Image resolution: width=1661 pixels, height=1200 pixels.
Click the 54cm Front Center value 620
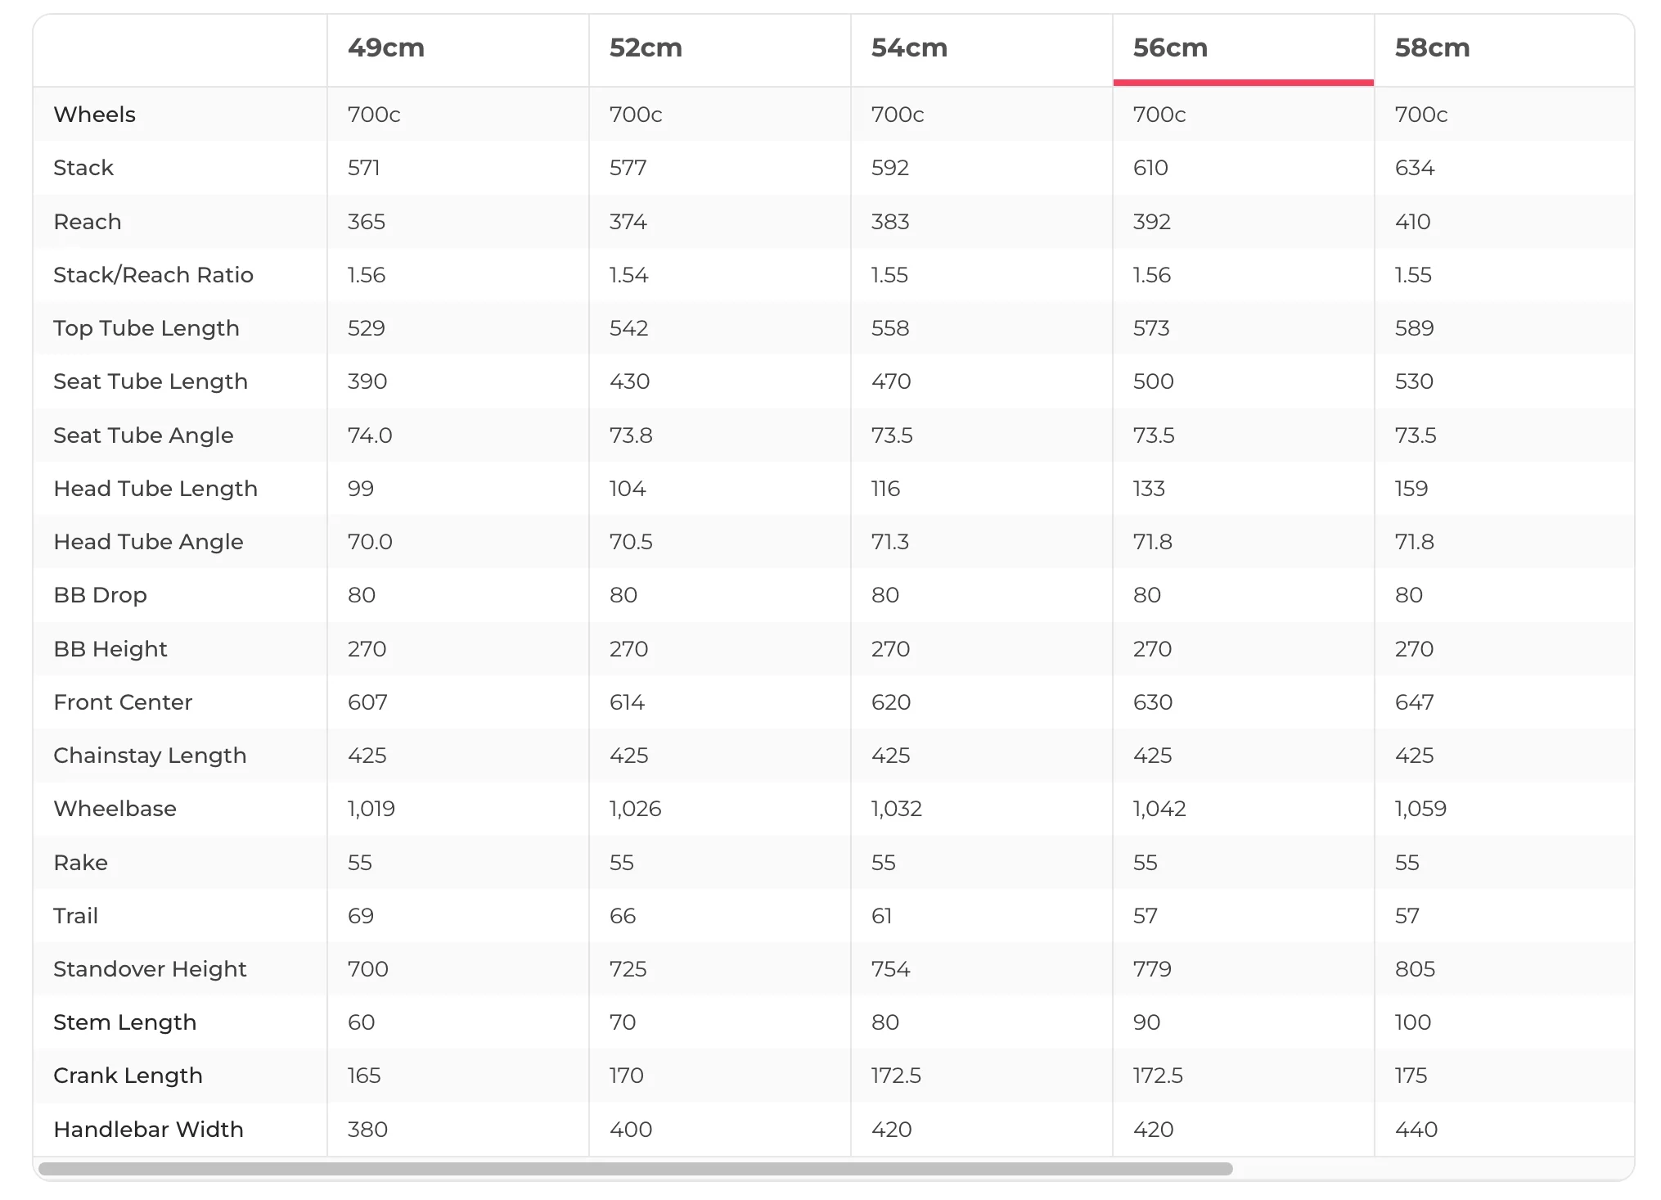(891, 702)
